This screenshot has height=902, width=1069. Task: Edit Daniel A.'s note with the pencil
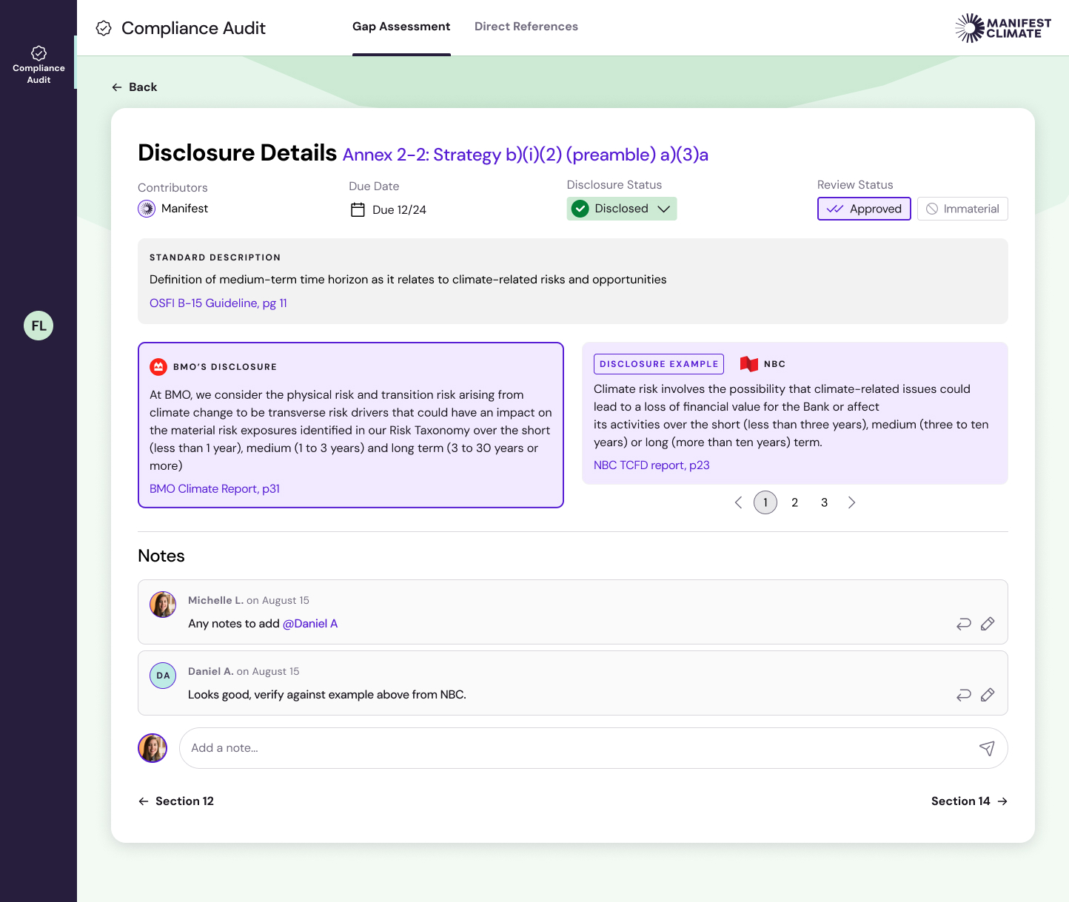pos(988,695)
